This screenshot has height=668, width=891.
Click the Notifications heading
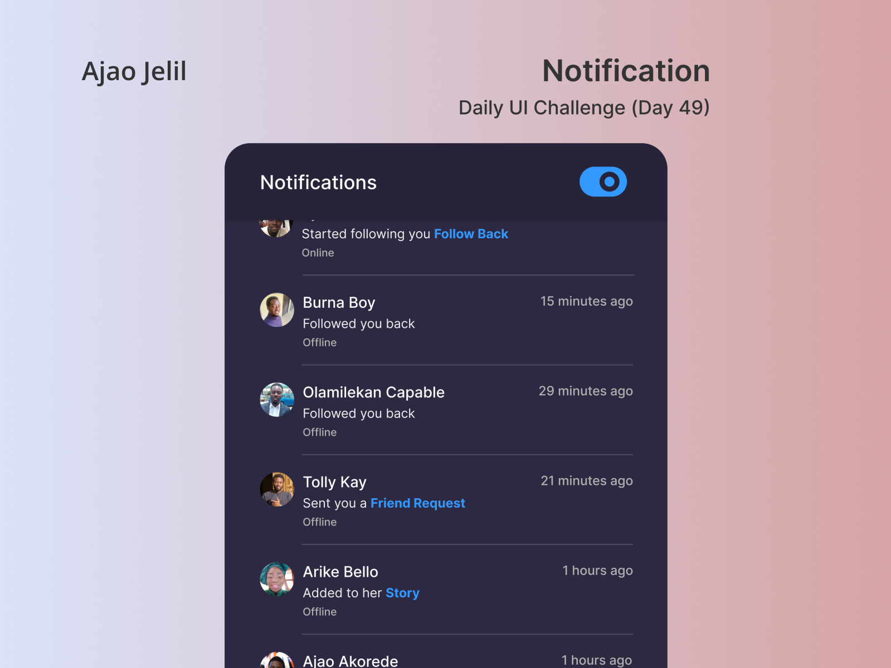tap(318, 182)
